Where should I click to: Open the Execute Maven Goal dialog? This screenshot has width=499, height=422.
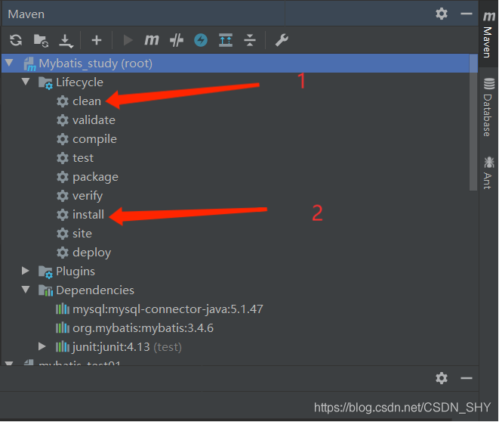[x=152, y=40]
